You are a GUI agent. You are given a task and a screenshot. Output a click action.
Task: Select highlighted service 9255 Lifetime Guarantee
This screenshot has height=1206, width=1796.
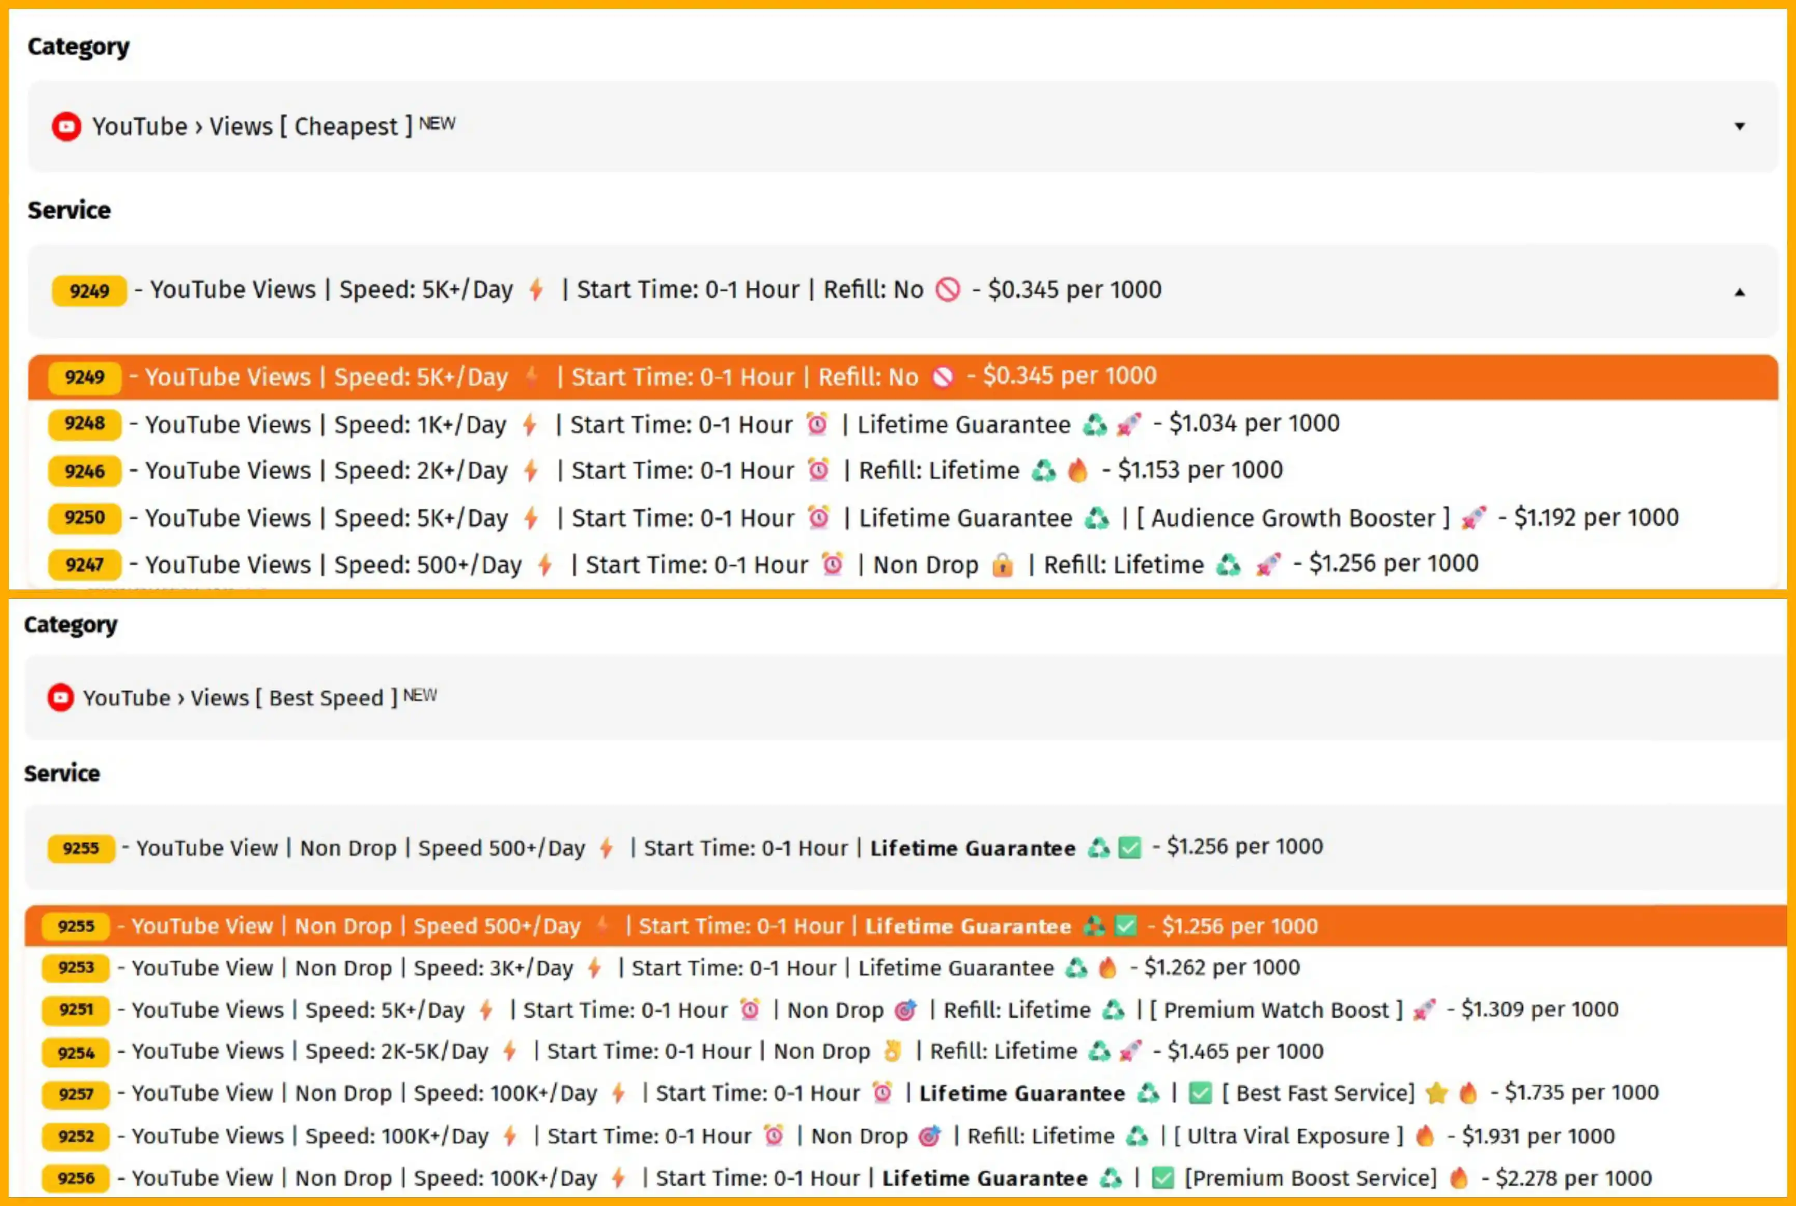(905, 926)
